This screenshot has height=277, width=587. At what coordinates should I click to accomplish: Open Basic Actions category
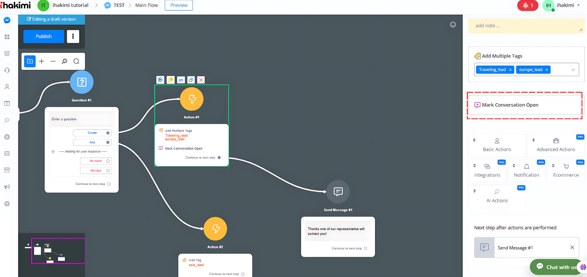click(497, 145)
